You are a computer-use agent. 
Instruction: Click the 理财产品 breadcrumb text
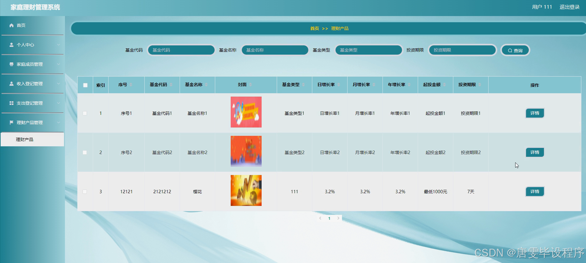(340, 28)
